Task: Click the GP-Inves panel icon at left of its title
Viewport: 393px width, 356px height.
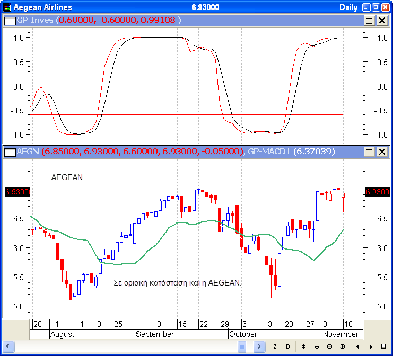Action: pyautogui.click(x=10, y=20)
